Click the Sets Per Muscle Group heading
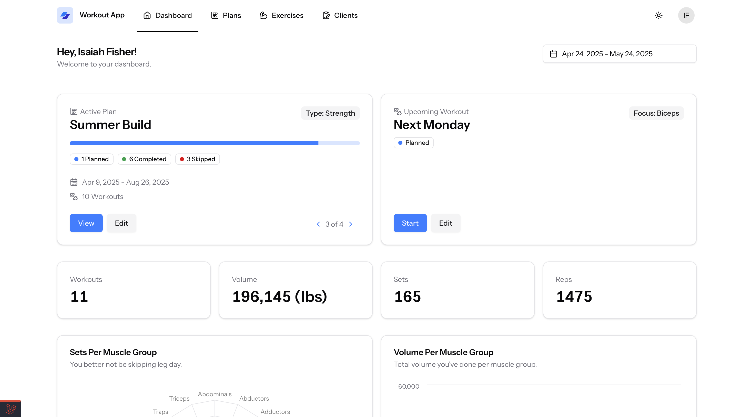 113,352
